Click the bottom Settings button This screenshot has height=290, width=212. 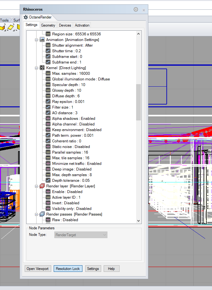[93, 268]
